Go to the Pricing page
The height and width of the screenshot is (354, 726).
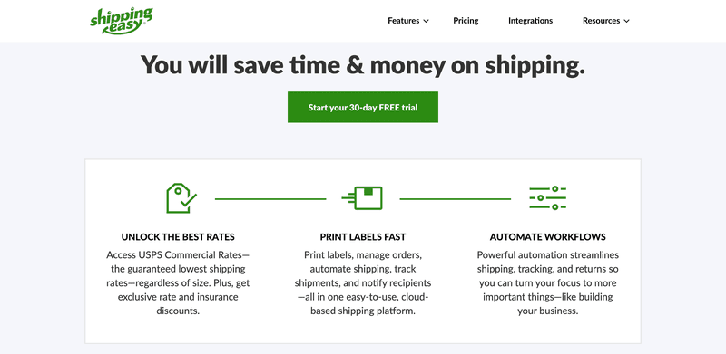(x=466, y=21)
